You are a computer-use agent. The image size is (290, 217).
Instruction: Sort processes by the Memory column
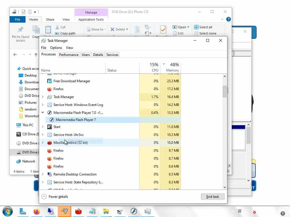click(x=170, y=68)
